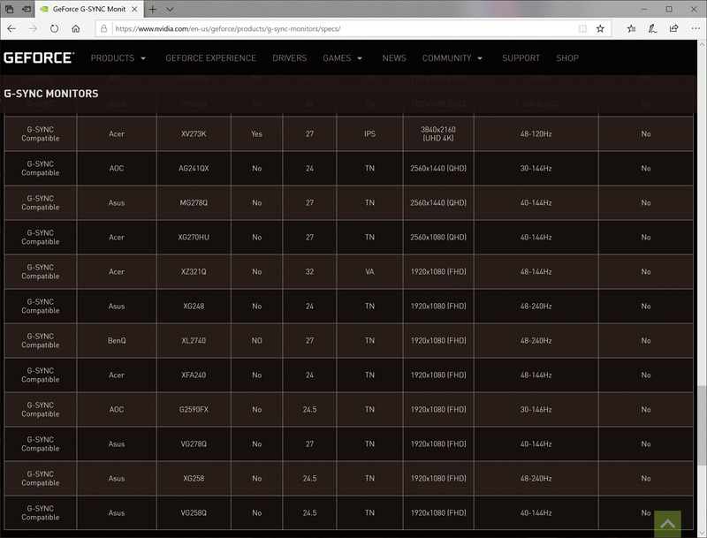Navigate back to the previous page
This screenshot has width=707, height=538.
[x=11, y=28]
